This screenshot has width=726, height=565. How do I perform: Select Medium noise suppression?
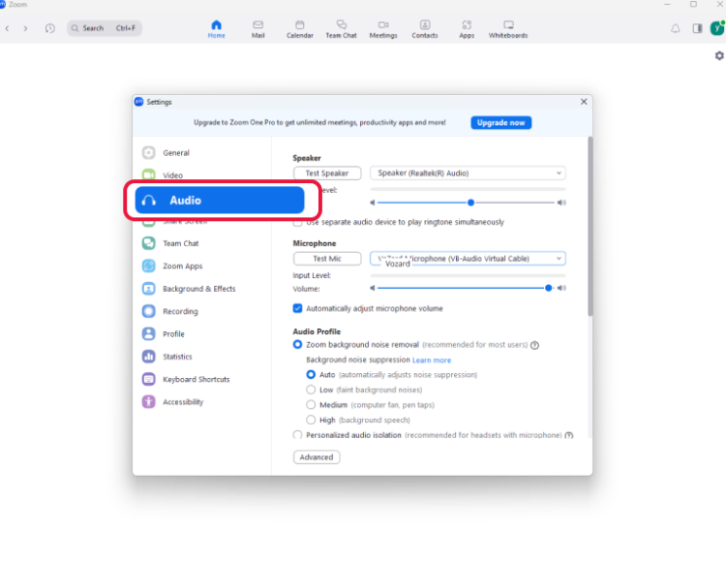pyautogui.click(x=311, y=405)
